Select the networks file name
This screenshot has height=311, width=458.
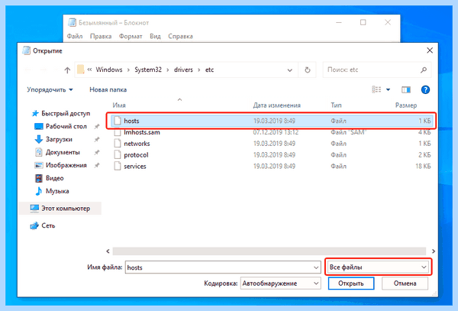137,144
